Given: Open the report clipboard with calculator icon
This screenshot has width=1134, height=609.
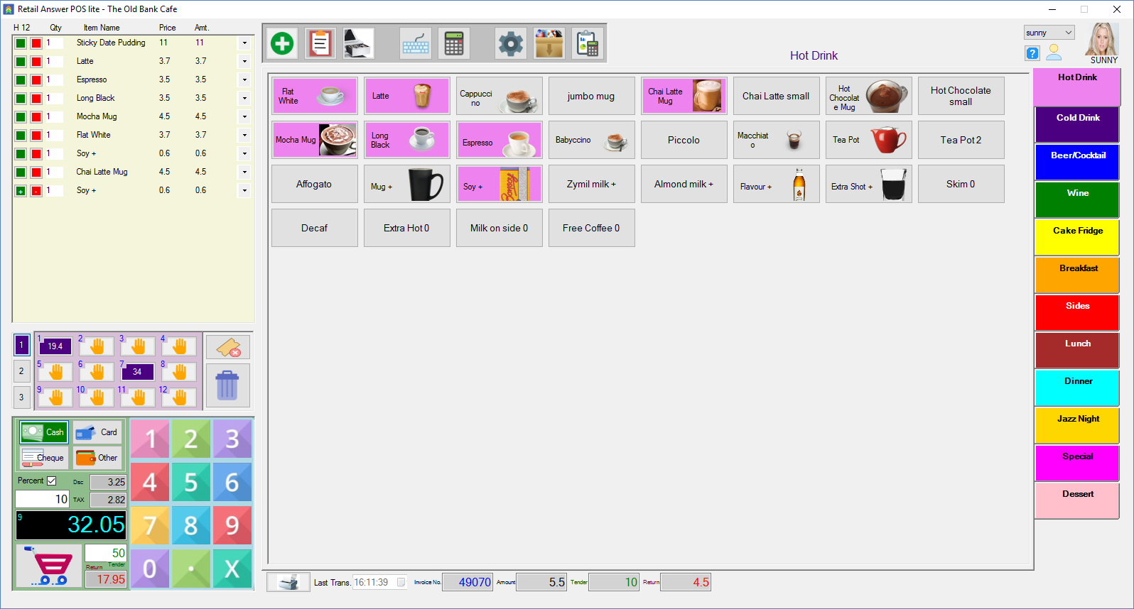Looking at the screenshot, I should [588, 44].
